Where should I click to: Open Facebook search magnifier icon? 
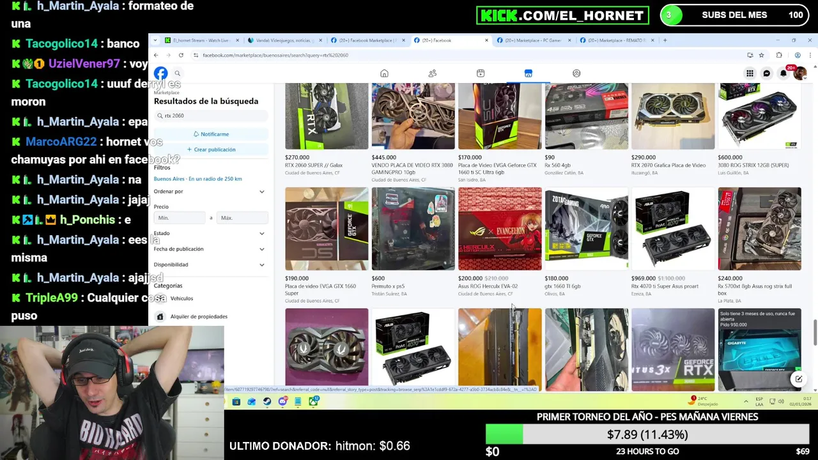pyautogui.click(x=178, y=73)
